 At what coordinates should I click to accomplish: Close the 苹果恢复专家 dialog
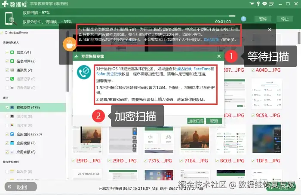tap(219, 56)
